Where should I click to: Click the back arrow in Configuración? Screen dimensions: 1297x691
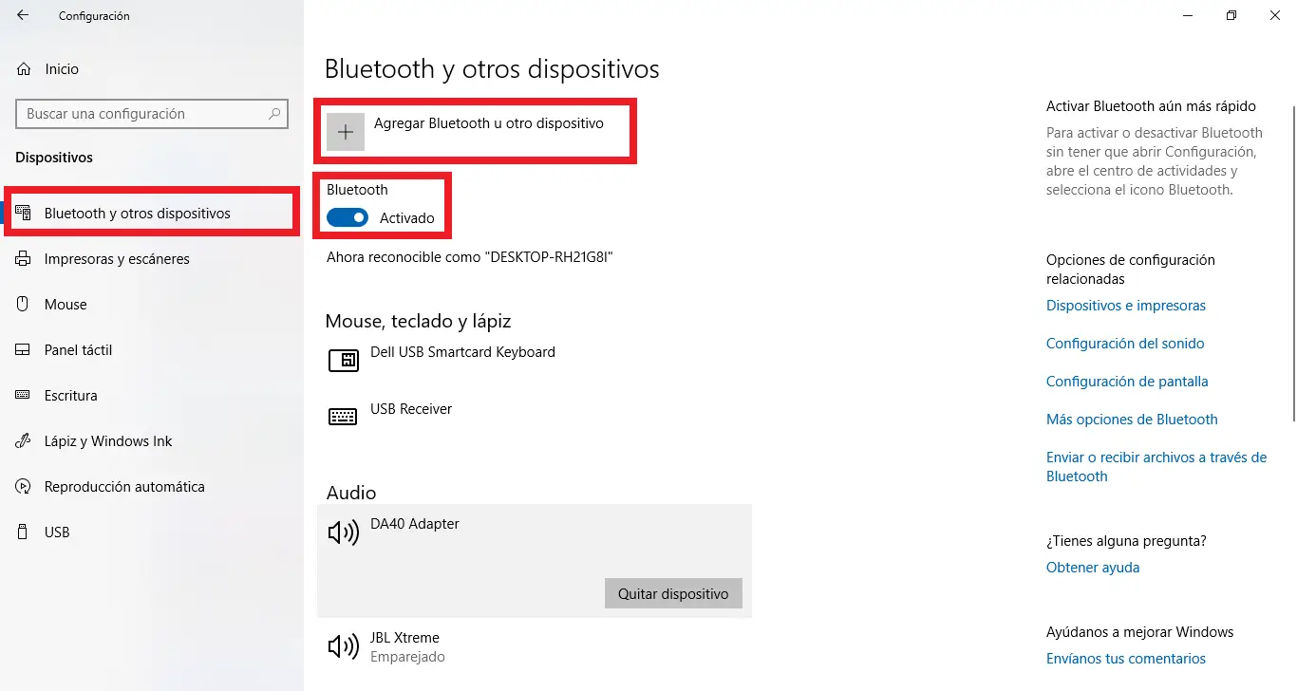tap(22, 15)
